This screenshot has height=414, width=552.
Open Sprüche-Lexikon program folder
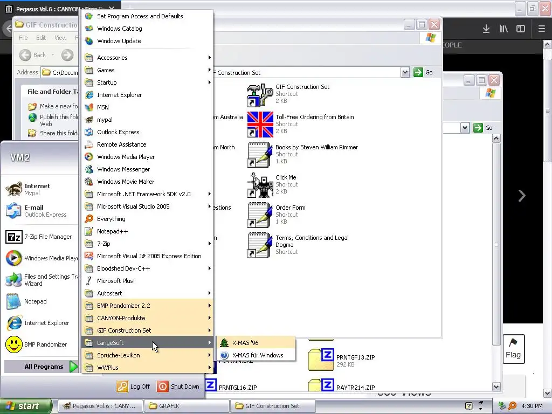click(147, 355)
